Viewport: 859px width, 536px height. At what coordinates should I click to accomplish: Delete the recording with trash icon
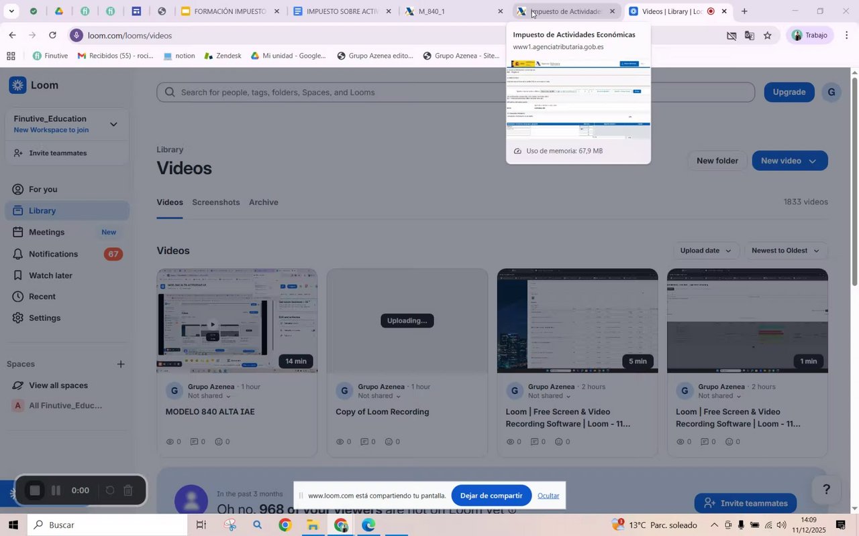point(128,491)
